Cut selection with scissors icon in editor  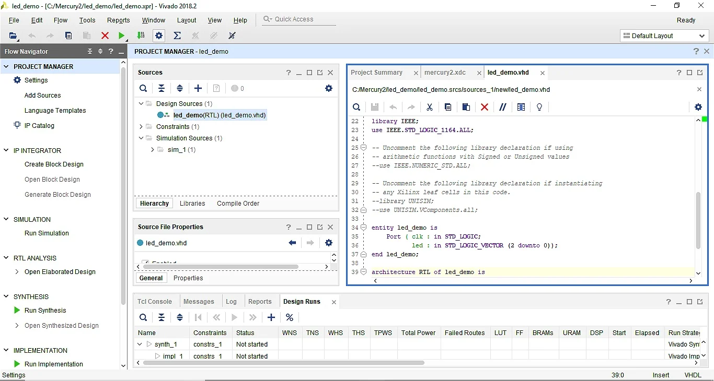pos(430,107)
